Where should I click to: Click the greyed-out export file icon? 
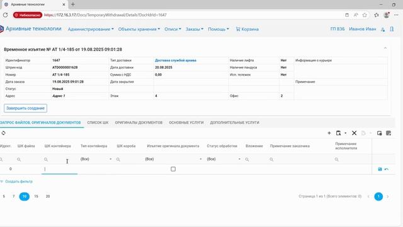click(363, 133)
